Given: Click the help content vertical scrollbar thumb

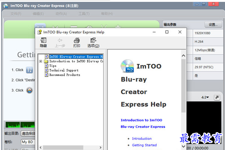Looking at the screenshot, I should coord(183,86).
